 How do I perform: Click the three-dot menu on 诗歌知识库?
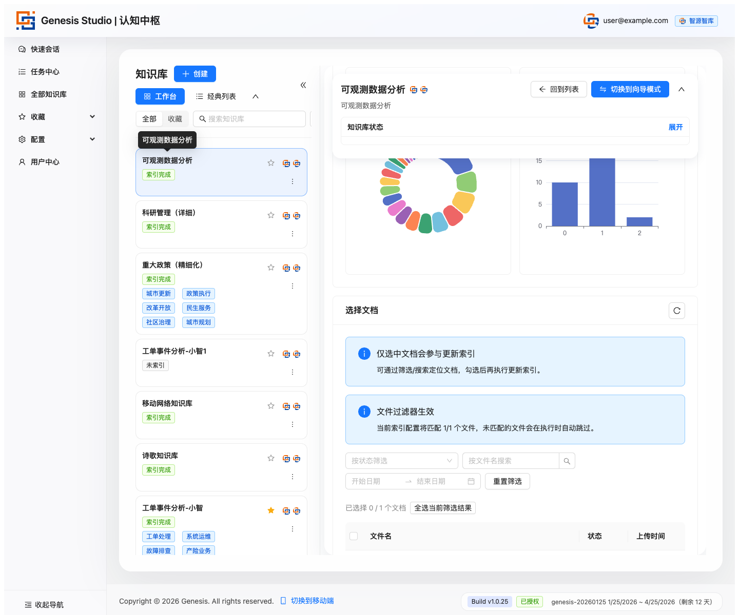[x=293, y=477]
